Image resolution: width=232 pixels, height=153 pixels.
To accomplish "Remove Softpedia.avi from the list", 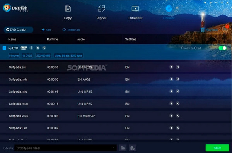I will (178, 67).
